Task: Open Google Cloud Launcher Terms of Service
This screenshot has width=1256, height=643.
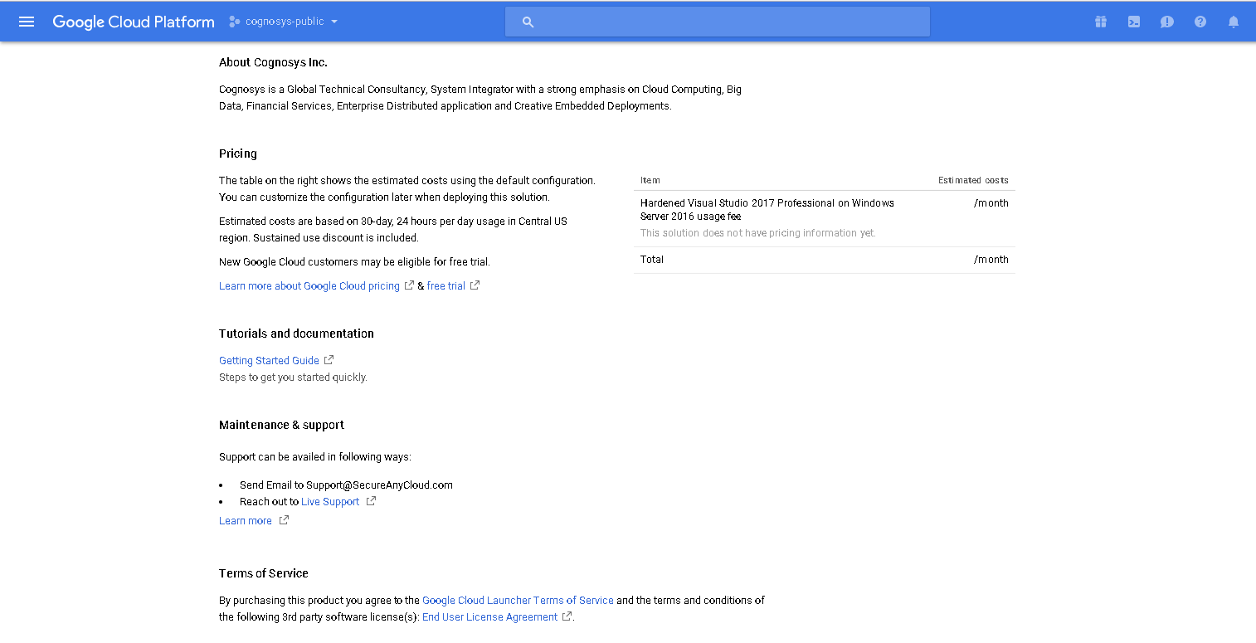Action: [x=518, y=601]
